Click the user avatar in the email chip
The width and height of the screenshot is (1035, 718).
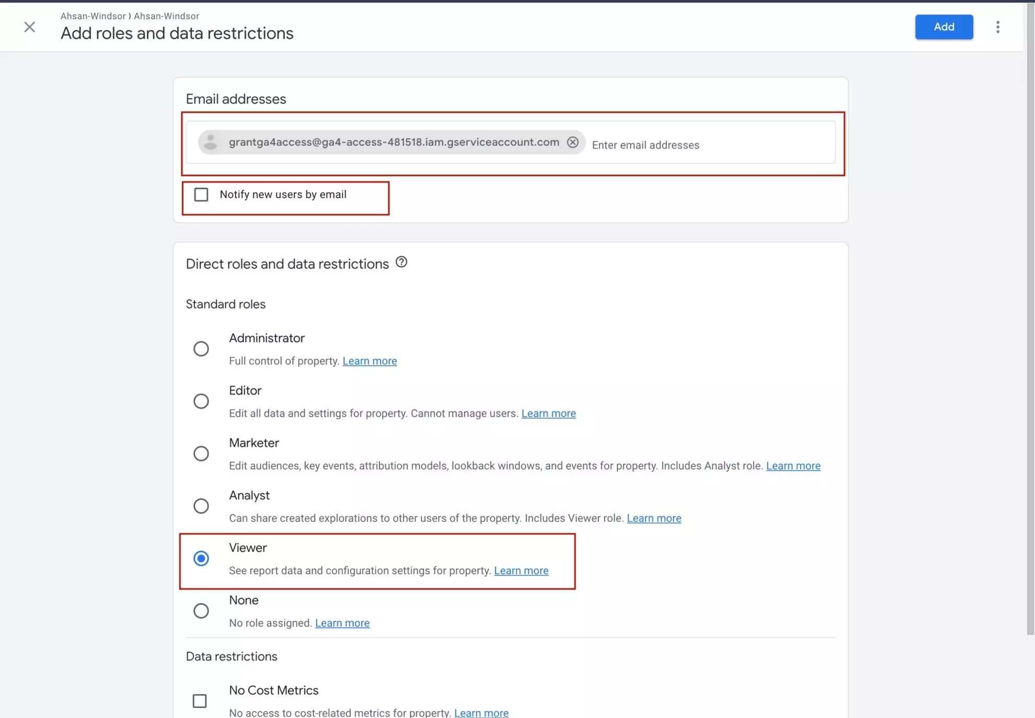pyautogui.click(x=211, y=142)
